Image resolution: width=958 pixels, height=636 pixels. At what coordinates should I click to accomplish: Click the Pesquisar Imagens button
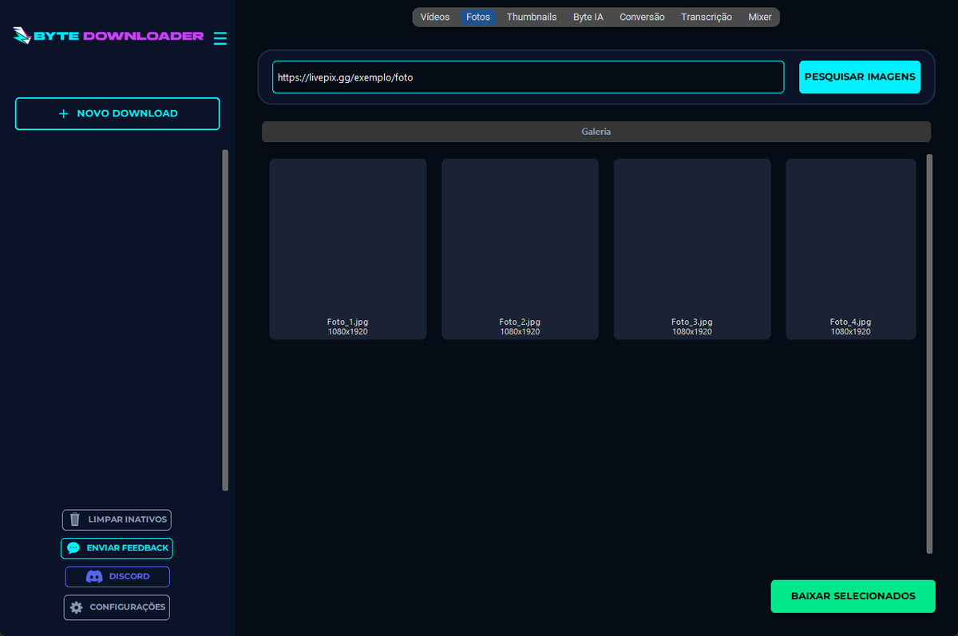860,77
